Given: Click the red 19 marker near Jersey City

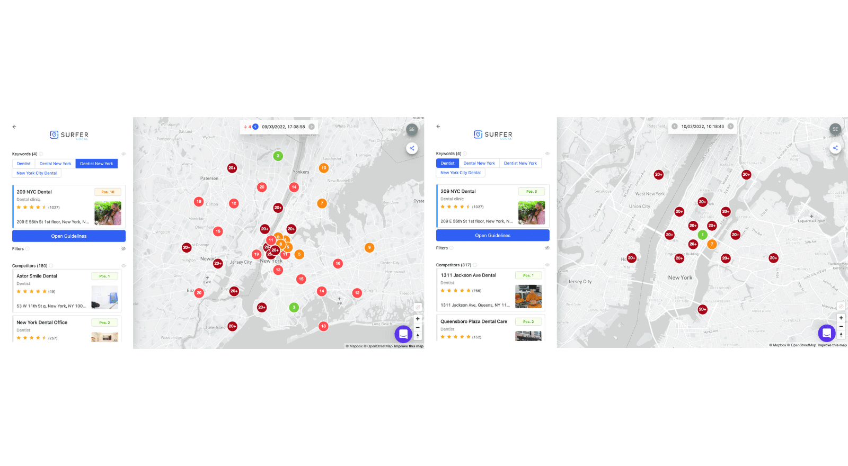Looking at the screenshot, I should (257, 254).
